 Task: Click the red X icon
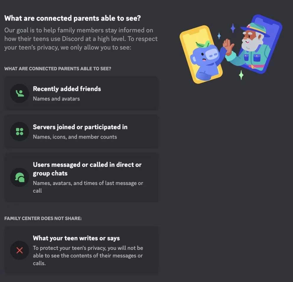(19, 251)
